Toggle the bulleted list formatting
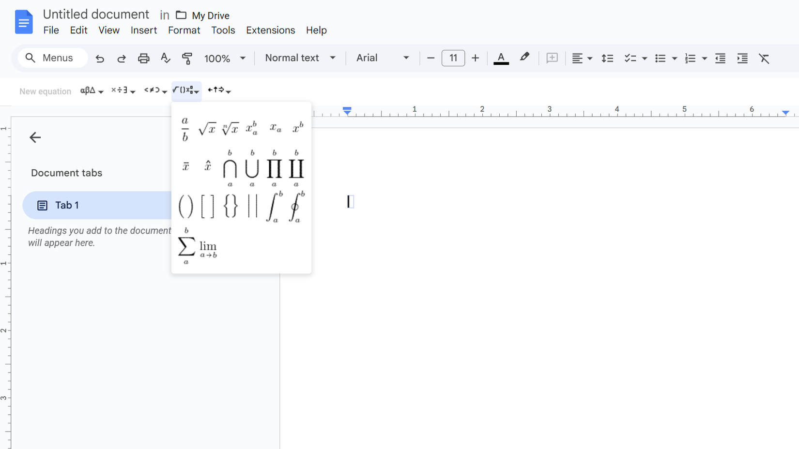799x449 pixels. point(660,59)
